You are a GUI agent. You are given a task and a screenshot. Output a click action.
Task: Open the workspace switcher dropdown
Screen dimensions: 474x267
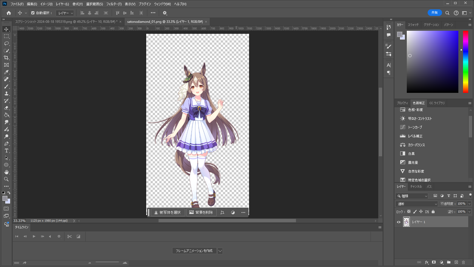click(x=466, y=13)
